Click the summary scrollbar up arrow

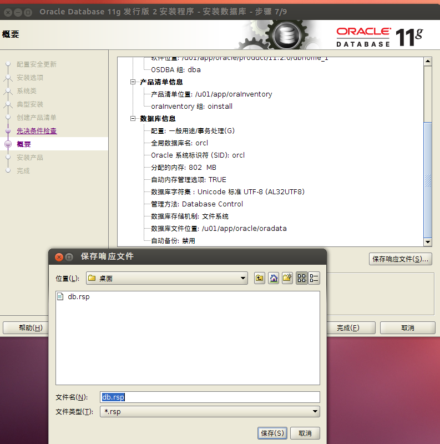pyautogui.click(x=428, y=61)
